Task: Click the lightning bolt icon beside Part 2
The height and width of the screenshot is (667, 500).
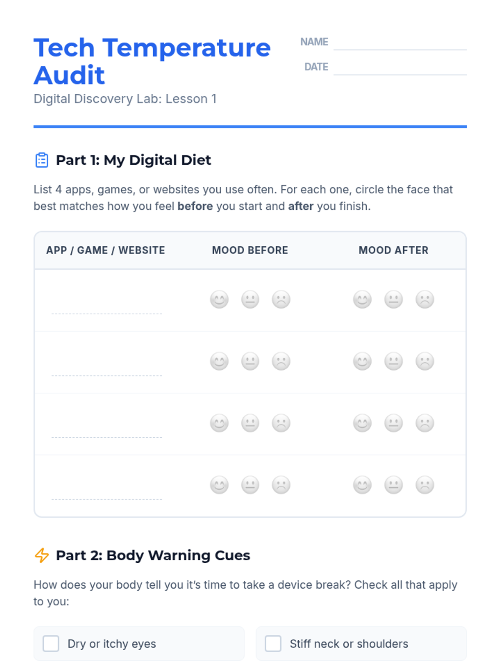Action: tap(42, 555)
